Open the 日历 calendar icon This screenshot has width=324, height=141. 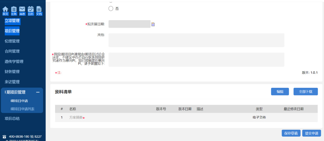pyautogui.click(x=31, y=10)
